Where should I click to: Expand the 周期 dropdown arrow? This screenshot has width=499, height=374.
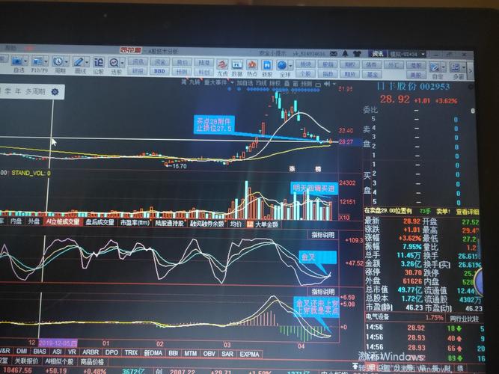click(x=67, y=61)
